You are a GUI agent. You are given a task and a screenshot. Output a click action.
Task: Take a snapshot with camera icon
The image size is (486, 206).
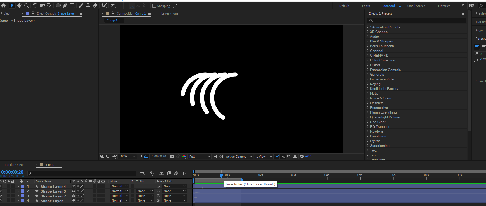pos(172,157)
